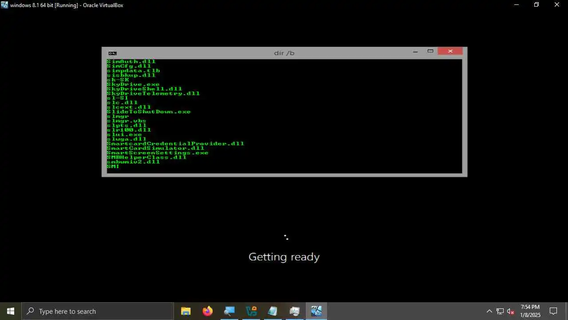This screenshot has height=320, width=568.
Task: Minimize the Oracle VirtualBox window
Action: pyautogui.click(x=516, y=5)
